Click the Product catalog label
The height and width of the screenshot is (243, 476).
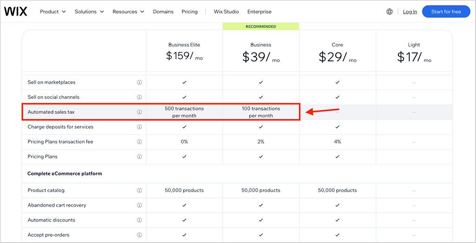click(46, 190)
